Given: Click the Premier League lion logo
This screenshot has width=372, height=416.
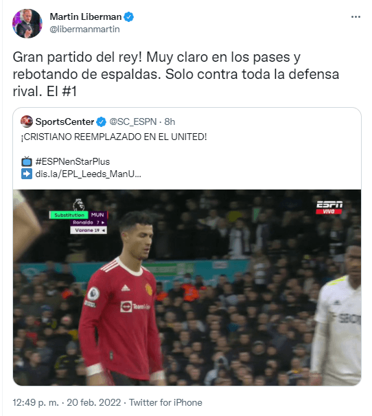Looking at the screenshot, I should (x=78, y=205).
